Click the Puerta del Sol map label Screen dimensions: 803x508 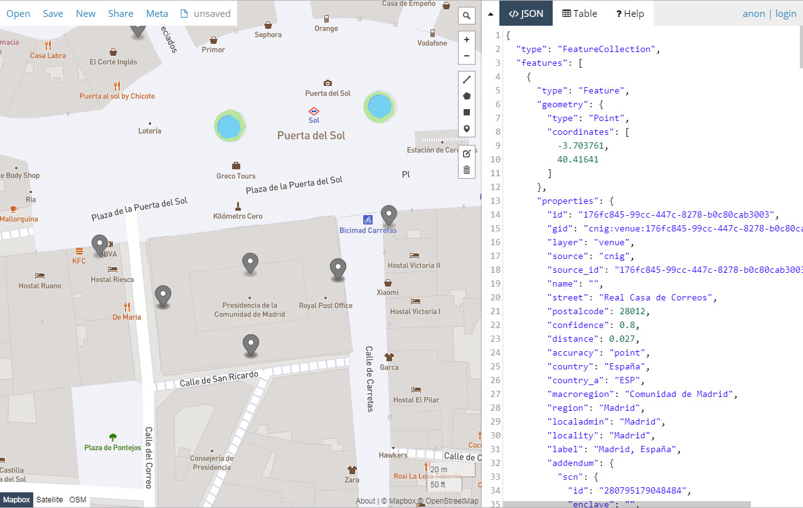(x=311, y=135)
